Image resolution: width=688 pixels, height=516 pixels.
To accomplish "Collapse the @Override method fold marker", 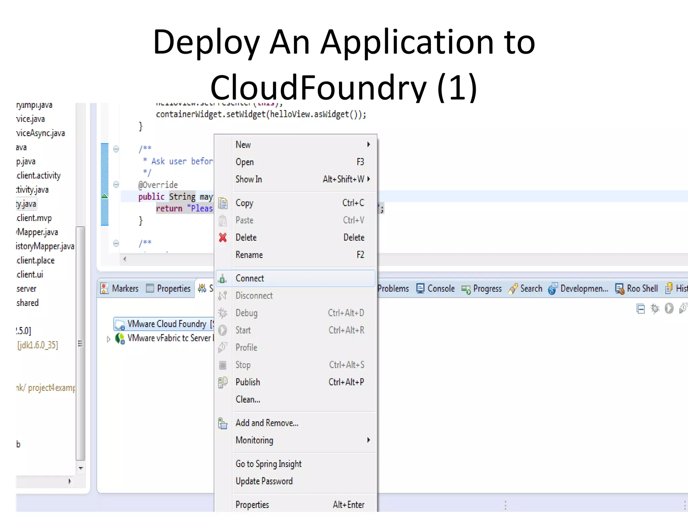I will [116, 184].
